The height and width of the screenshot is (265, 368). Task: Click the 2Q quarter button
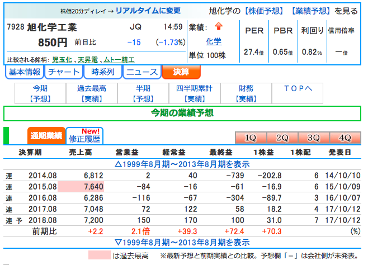[x=282, y=138]
